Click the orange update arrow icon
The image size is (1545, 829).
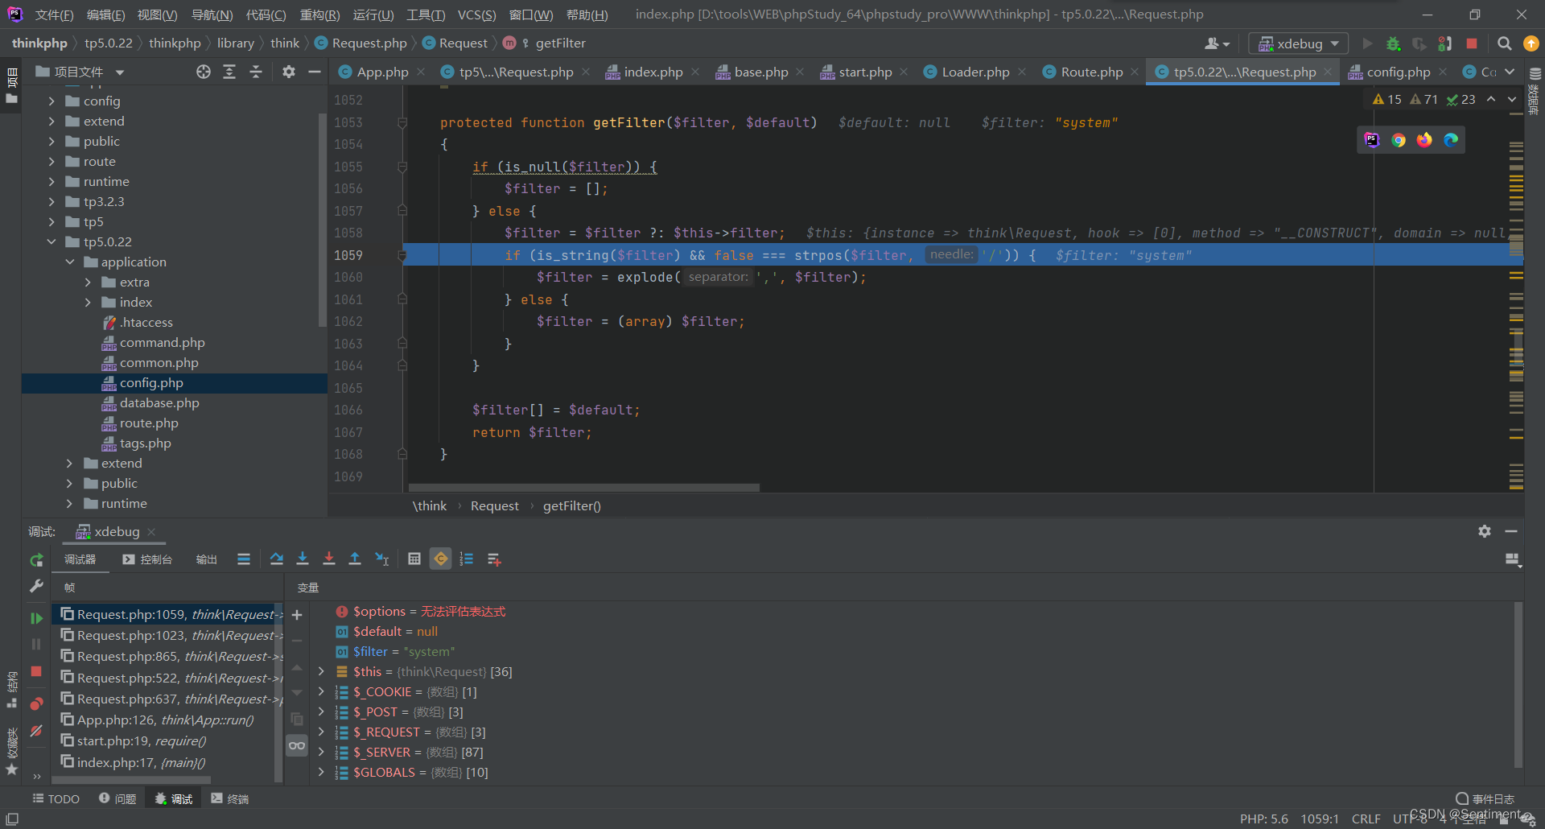coord(1531,43)
